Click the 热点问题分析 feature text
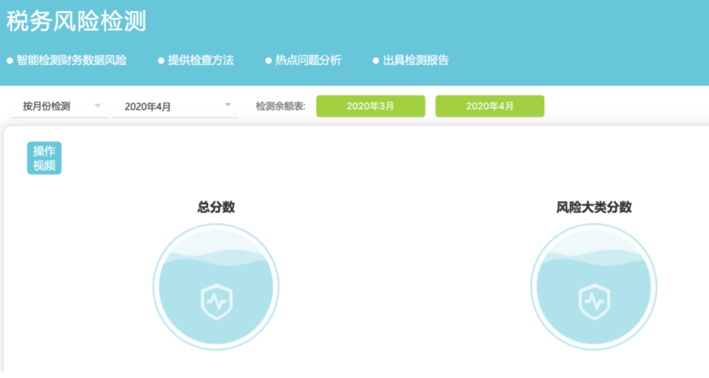Screen dimensions: 709x378 point(308,60)
